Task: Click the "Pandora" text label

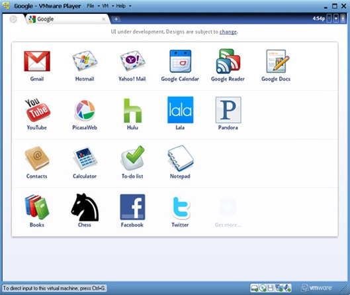Action: [228, 127]
